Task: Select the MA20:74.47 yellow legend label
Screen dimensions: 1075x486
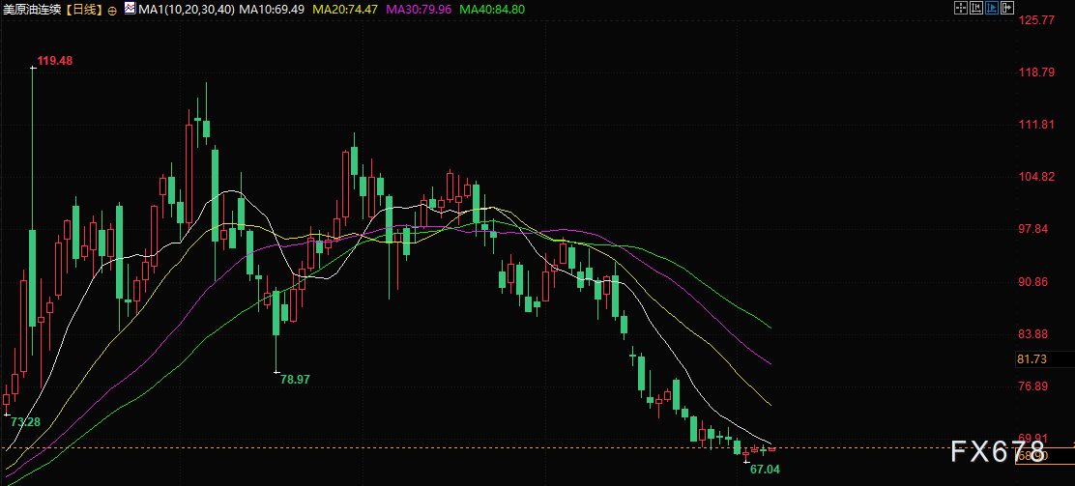Action: [344, 11]
